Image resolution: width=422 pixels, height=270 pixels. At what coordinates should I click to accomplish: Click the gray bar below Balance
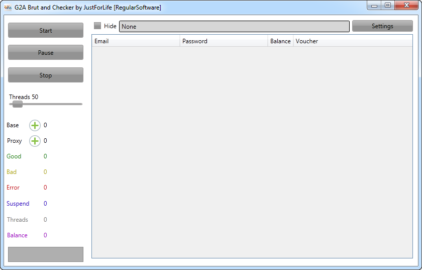[x=46, y=254]
